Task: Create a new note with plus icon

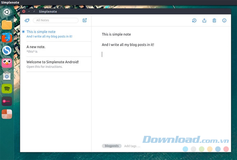Action: pos(85,21)
